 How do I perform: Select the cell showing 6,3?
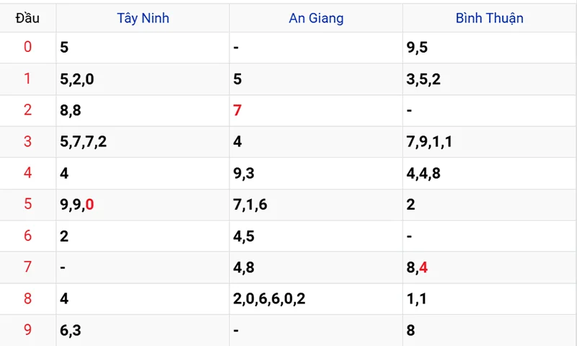click(71, 330)
